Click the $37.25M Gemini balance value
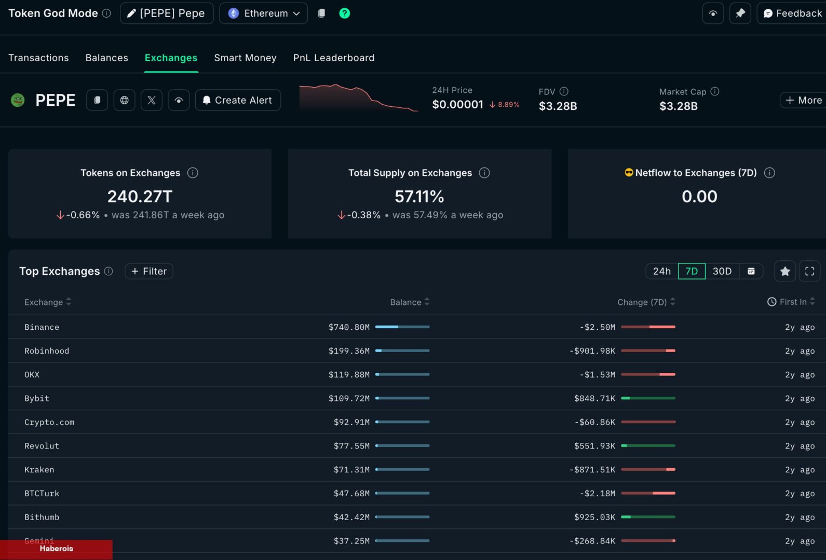Image resolution: width=826 pixels, height=560 pixels. tap(351, 541)
